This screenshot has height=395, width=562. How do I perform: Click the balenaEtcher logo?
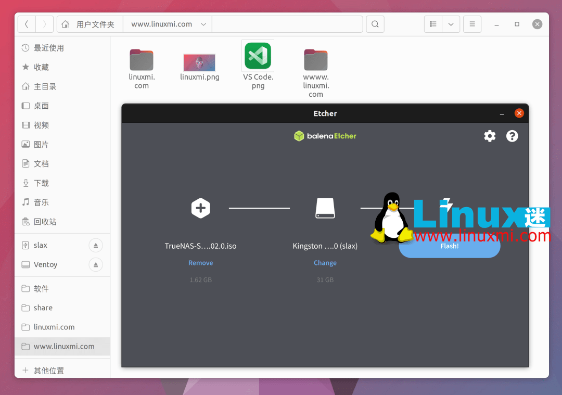point(325,136)
